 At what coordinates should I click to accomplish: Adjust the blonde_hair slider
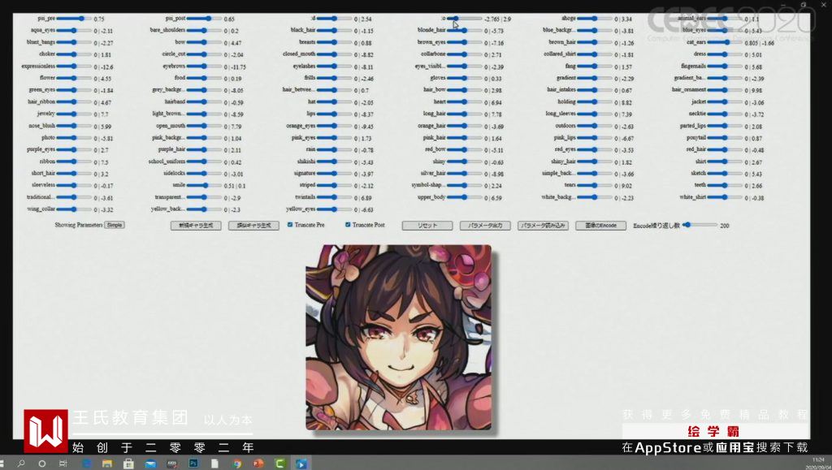tap(464, 30)
